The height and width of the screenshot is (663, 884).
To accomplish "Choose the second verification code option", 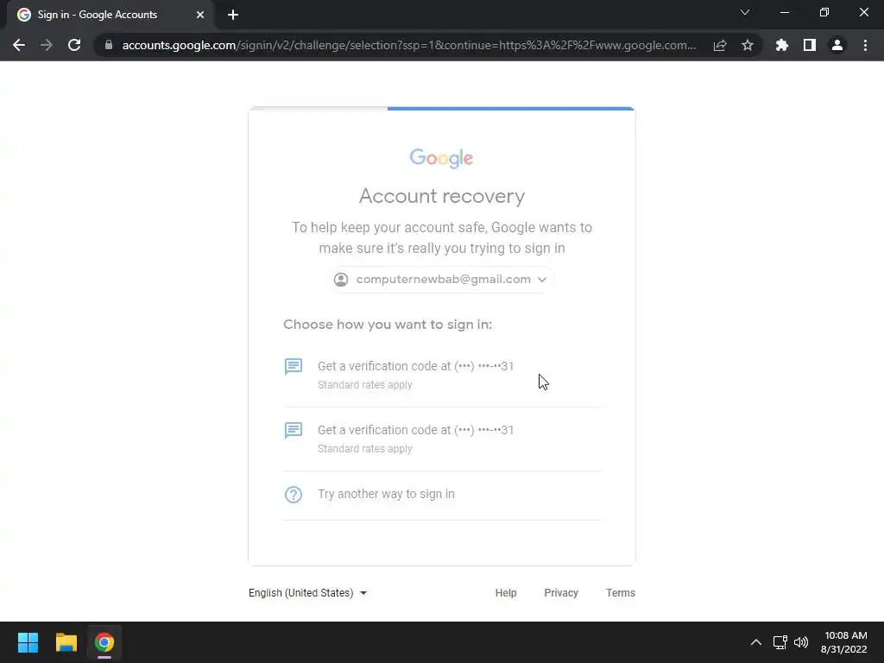I will pos(442,439).
